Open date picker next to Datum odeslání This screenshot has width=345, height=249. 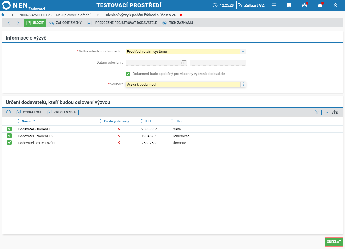click(184, 63)
